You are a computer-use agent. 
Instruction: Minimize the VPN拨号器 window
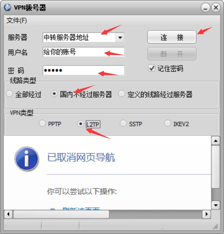point(205,8)
